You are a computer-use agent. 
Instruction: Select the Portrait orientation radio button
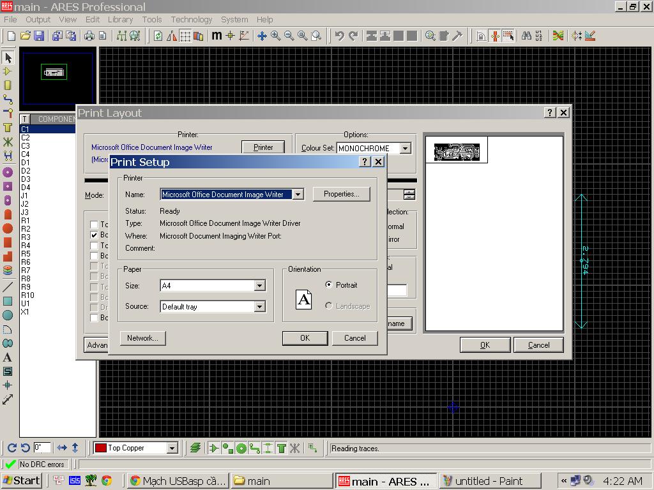point(329,285)
